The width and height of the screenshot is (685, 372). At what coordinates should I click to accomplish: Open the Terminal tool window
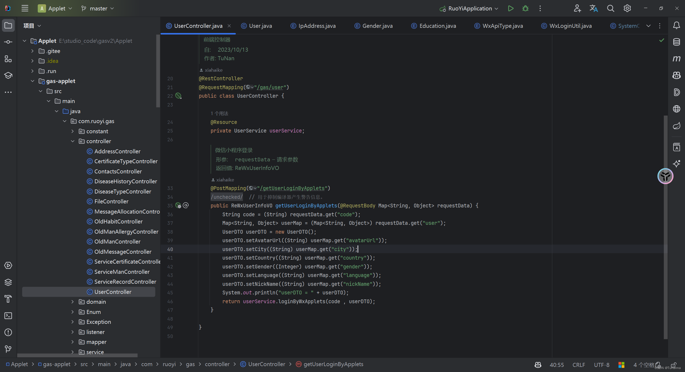tap(8, 316)
